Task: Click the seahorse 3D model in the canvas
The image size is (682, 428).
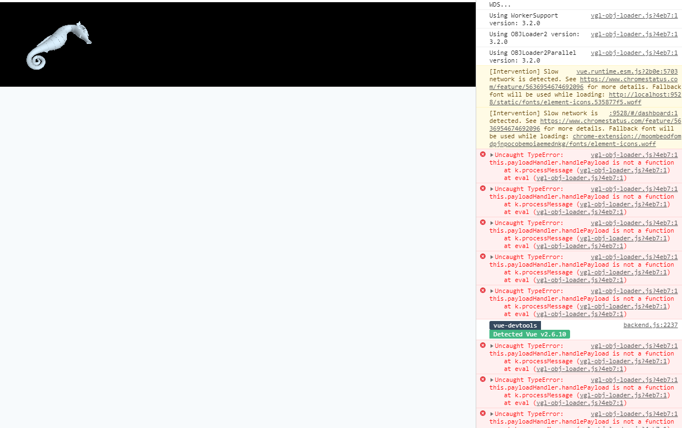Action: tap(58, 46)
